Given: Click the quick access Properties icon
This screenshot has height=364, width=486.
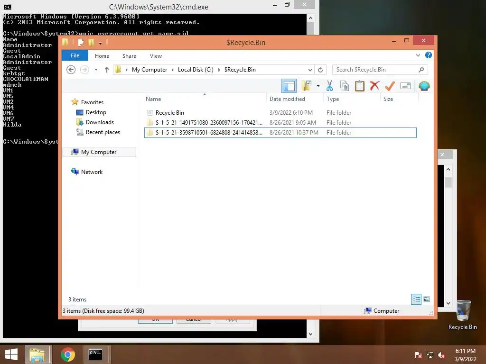Looking at the screenshot, I should [81, 42].
